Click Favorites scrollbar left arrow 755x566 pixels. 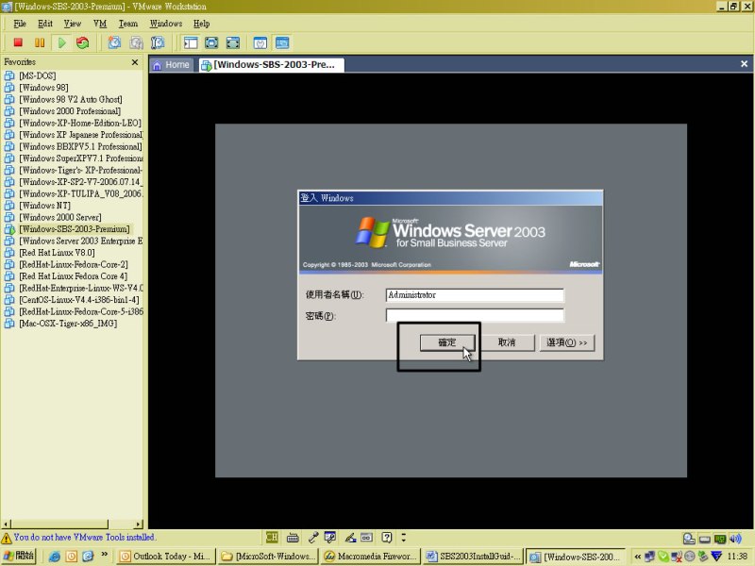click(x=7, y=524)
